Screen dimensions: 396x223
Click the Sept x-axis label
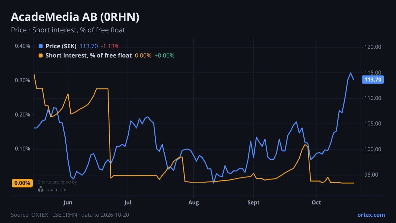click(253, 203)
